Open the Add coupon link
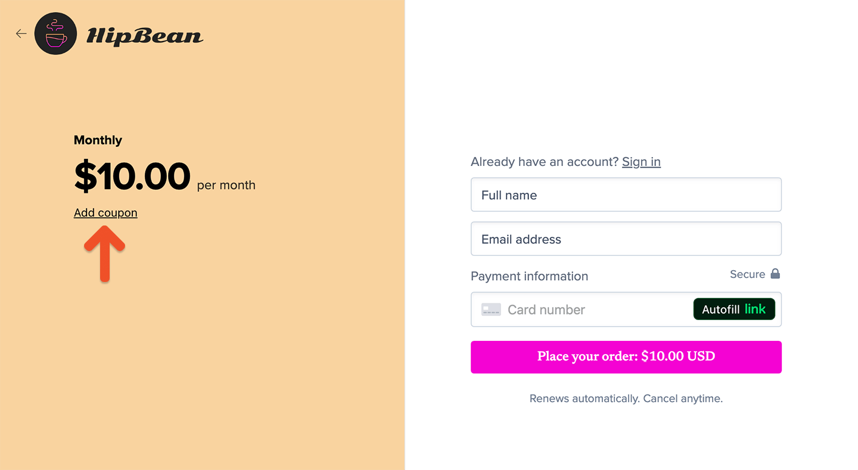The image size is (858, 470). [x=105, y=213]
